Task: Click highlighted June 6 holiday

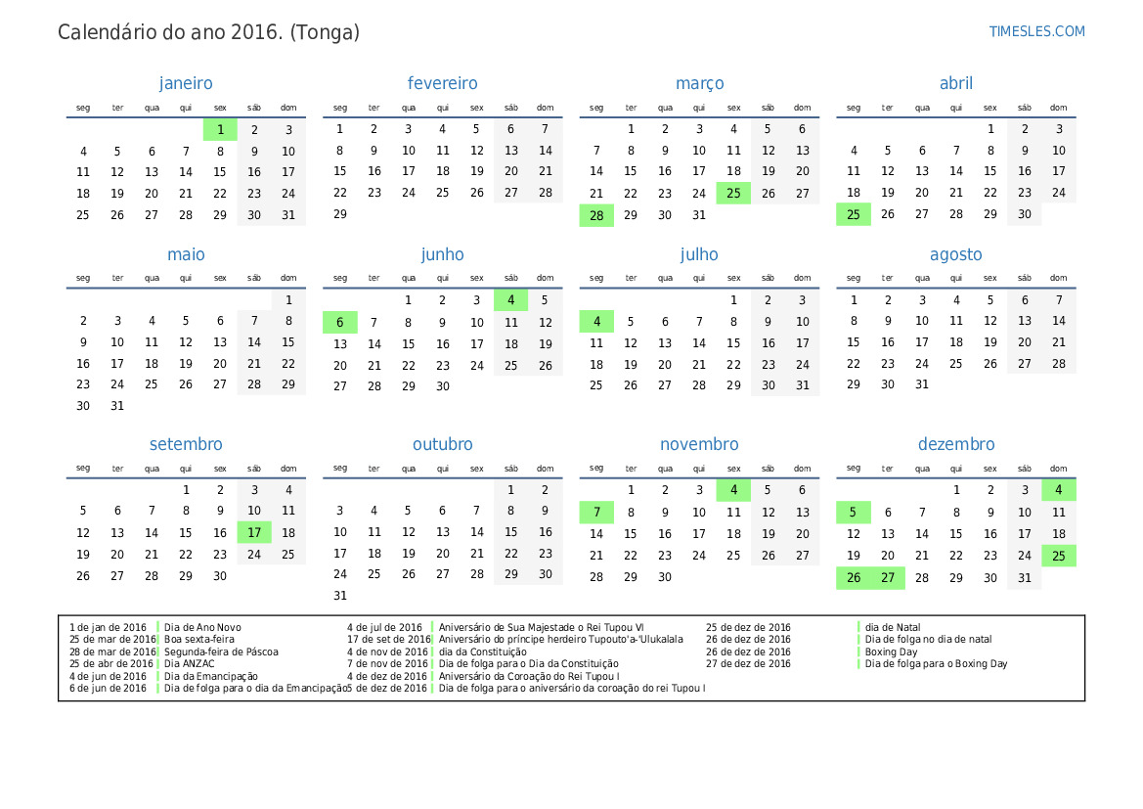Action: click(339, 322)
